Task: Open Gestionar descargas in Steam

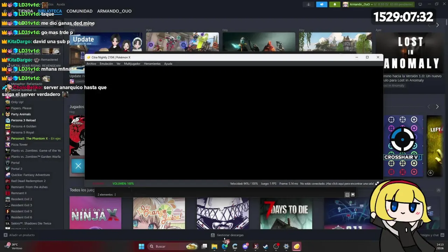Action: click(x=227, y=235)
